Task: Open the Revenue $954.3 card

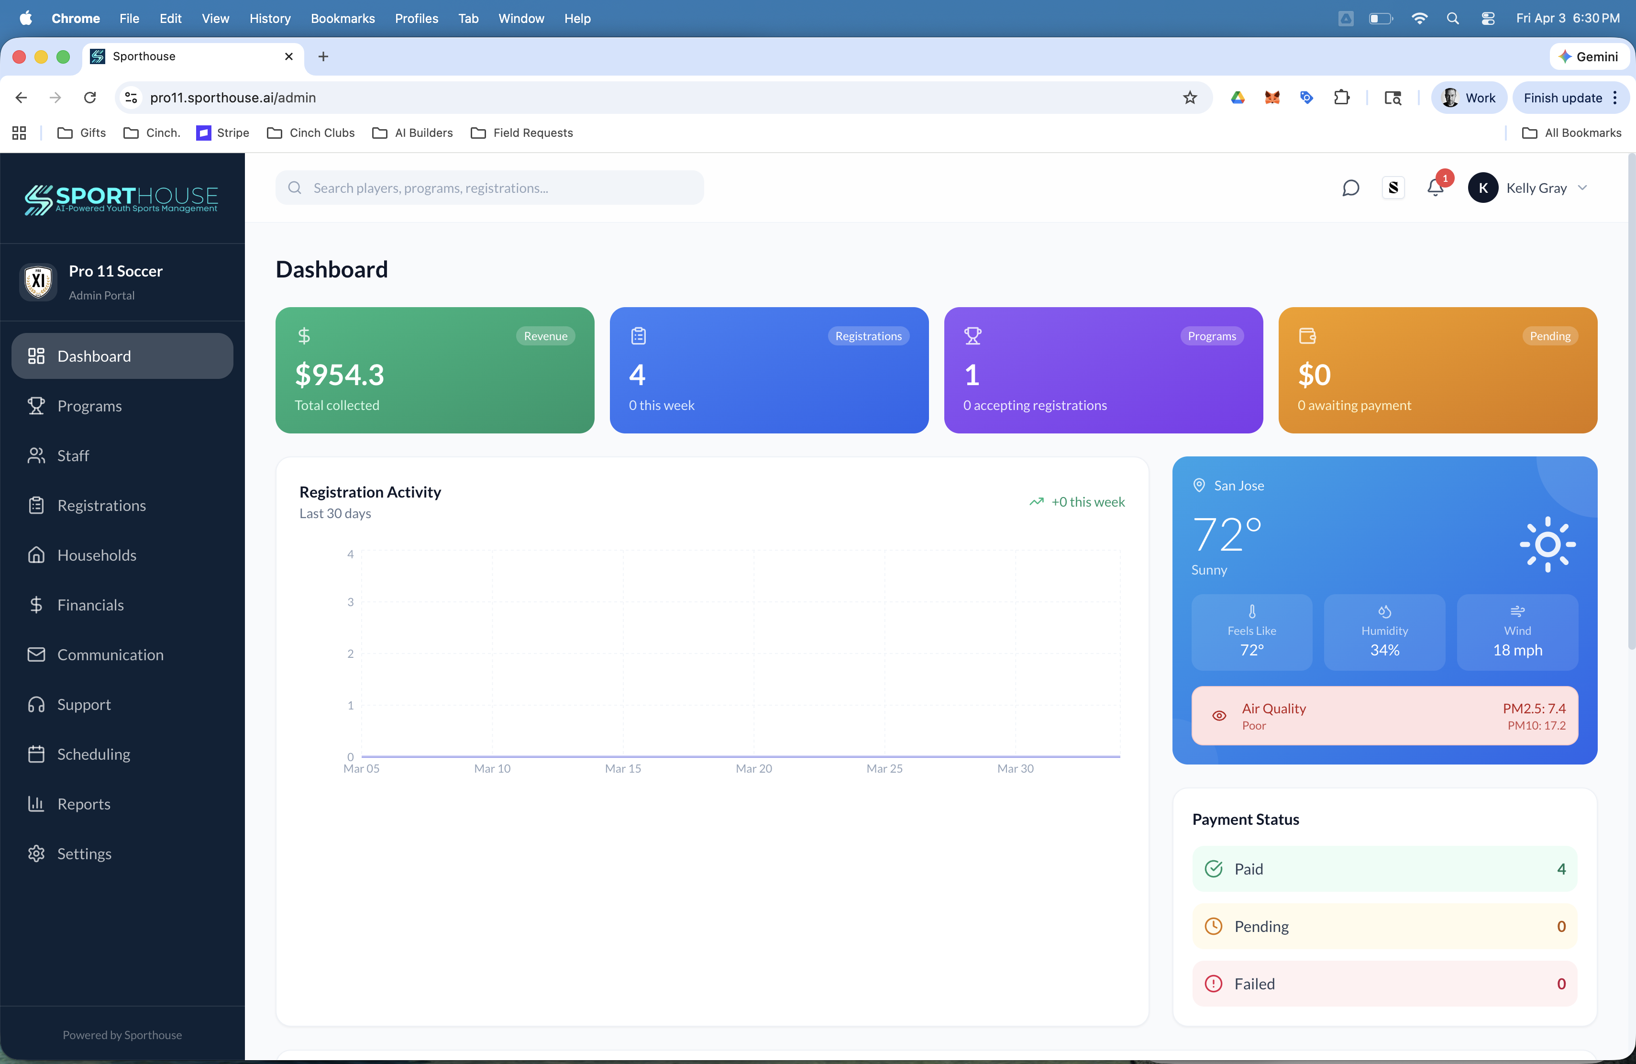Action: coord(434,370)
